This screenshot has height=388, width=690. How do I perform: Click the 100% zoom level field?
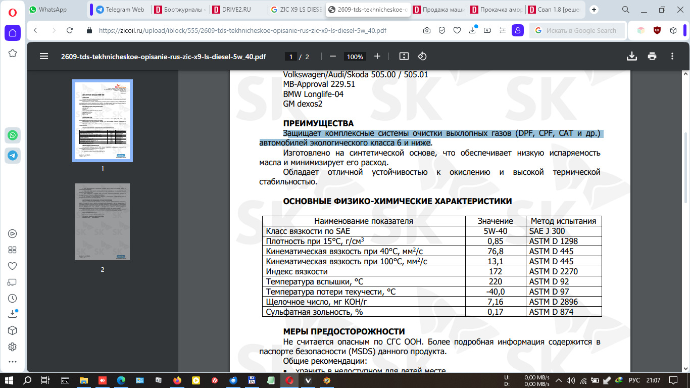tap(355, 57)
